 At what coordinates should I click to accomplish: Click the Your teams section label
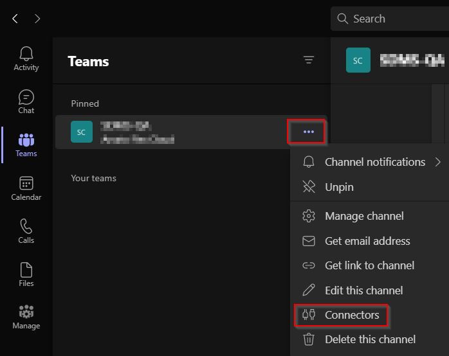point(94,179)
